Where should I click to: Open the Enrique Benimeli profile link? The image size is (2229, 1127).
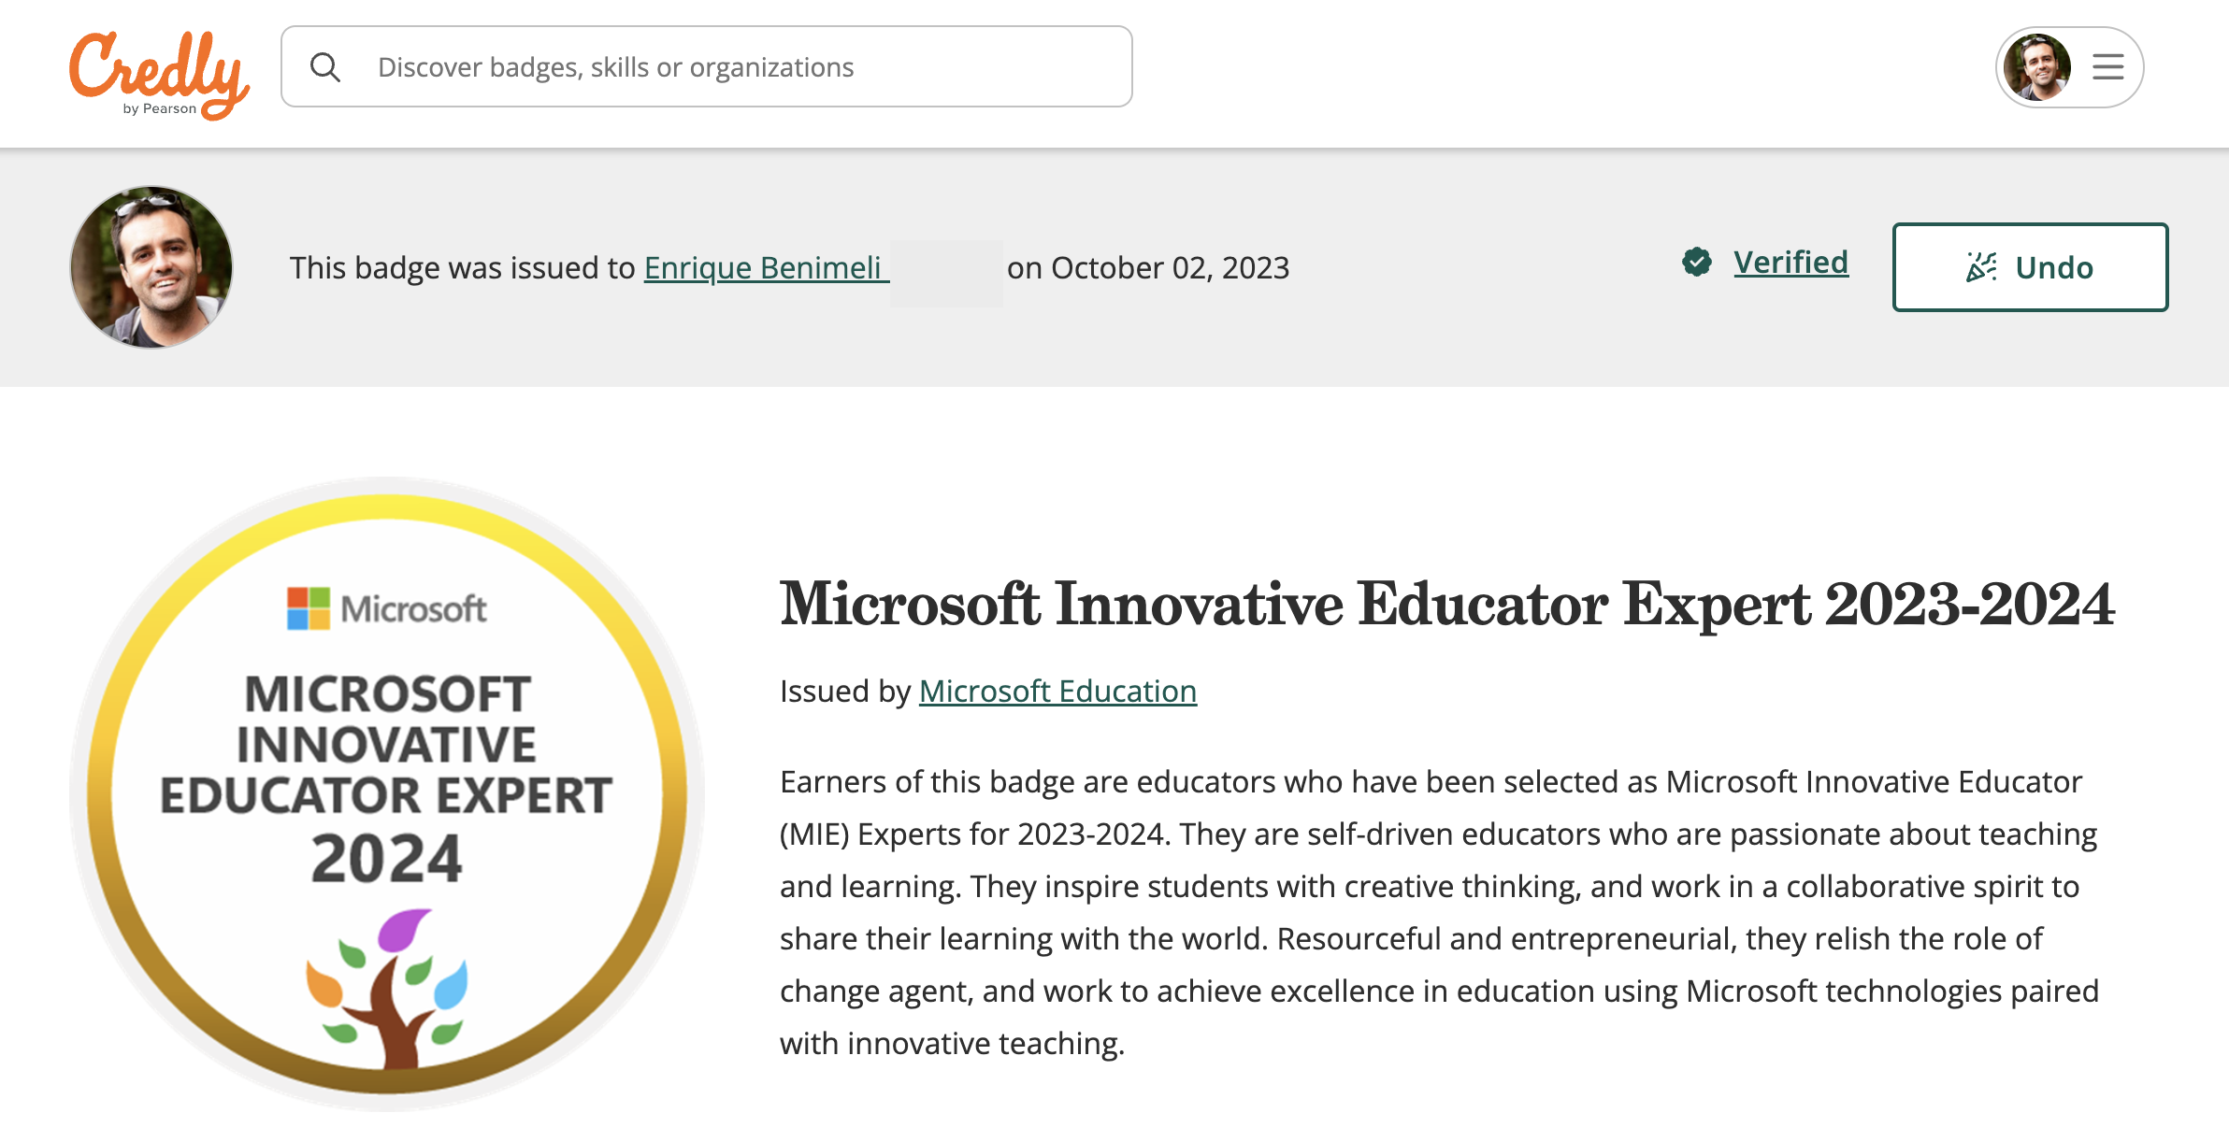click(x=767, y=268)
